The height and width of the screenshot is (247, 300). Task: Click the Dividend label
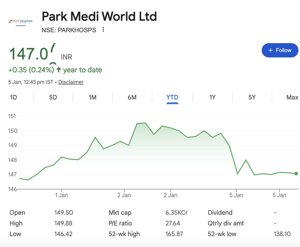click(220, 213)
